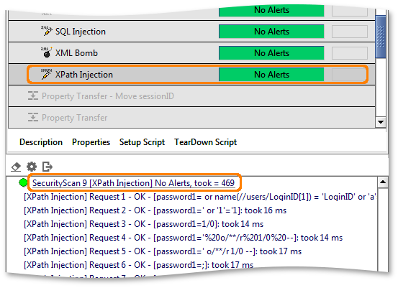The image size is (398, 288).
Task: Select log entry Request 1 - OK
Action: (x=200, y=197)
